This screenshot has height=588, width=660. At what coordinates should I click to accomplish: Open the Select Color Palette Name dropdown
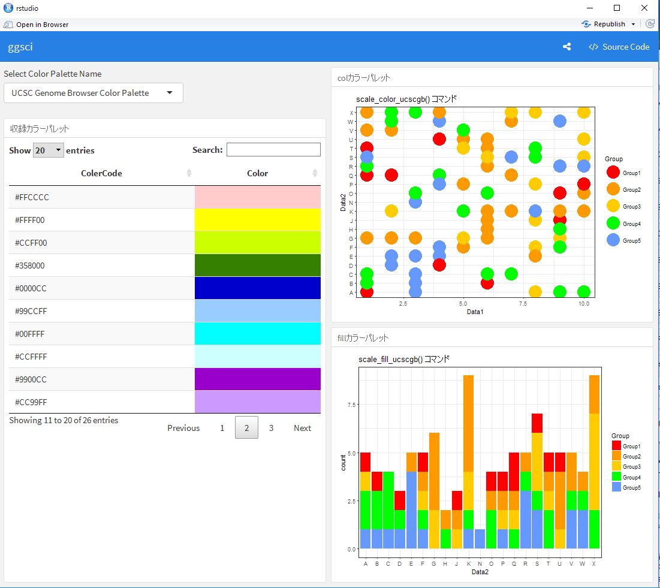tap(94, 92)
